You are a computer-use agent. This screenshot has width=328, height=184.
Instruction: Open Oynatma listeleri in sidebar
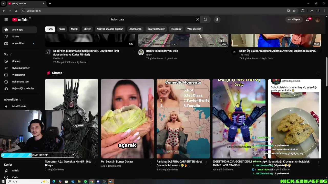click(19, 68)
